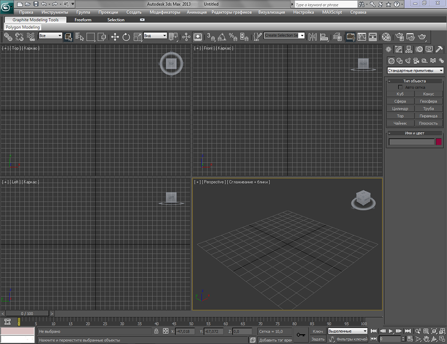The height and width of the screenshot is (344, 447).
Task: Switch to Selection ribbon tab
Action: 116,20
